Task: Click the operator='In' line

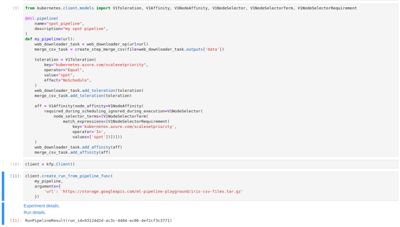Action: point(89,132)
